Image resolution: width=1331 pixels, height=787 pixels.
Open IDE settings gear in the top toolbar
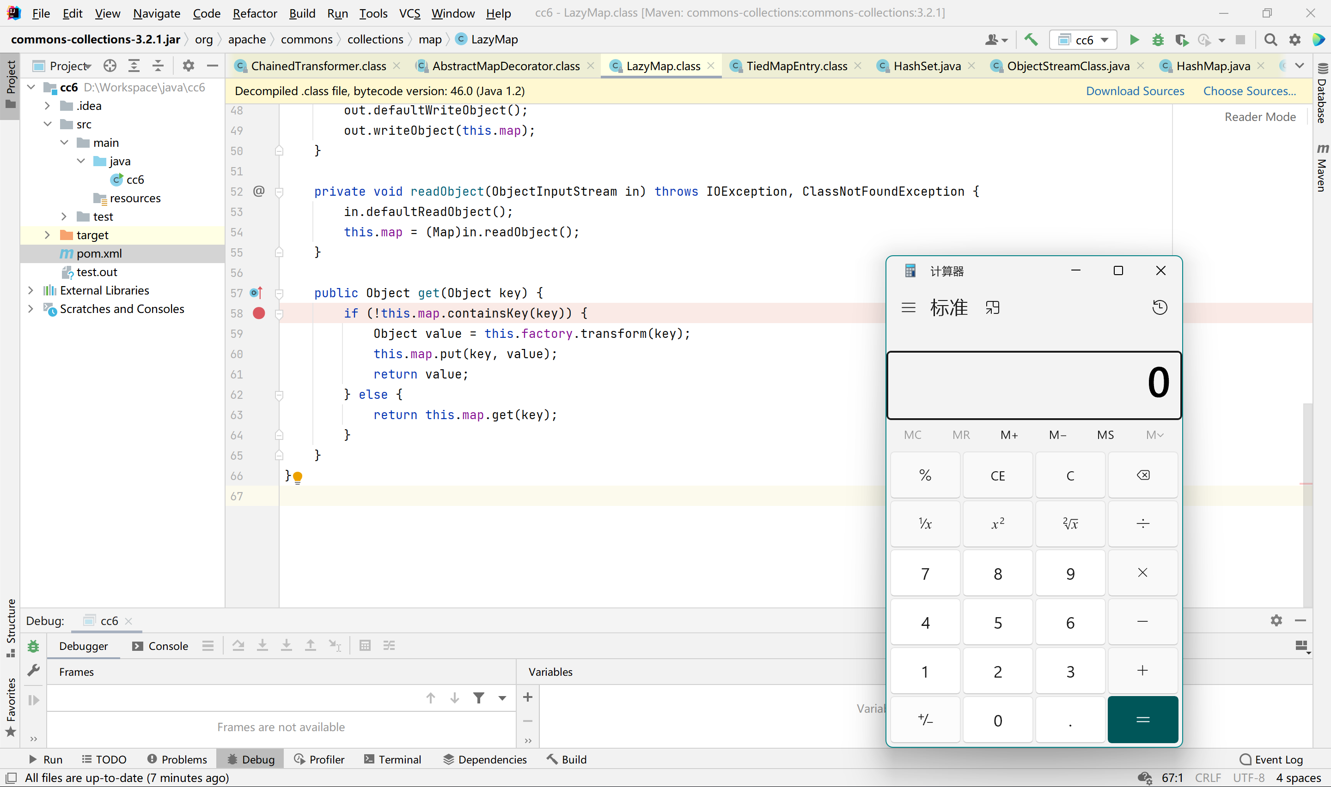click(1295, 40)
